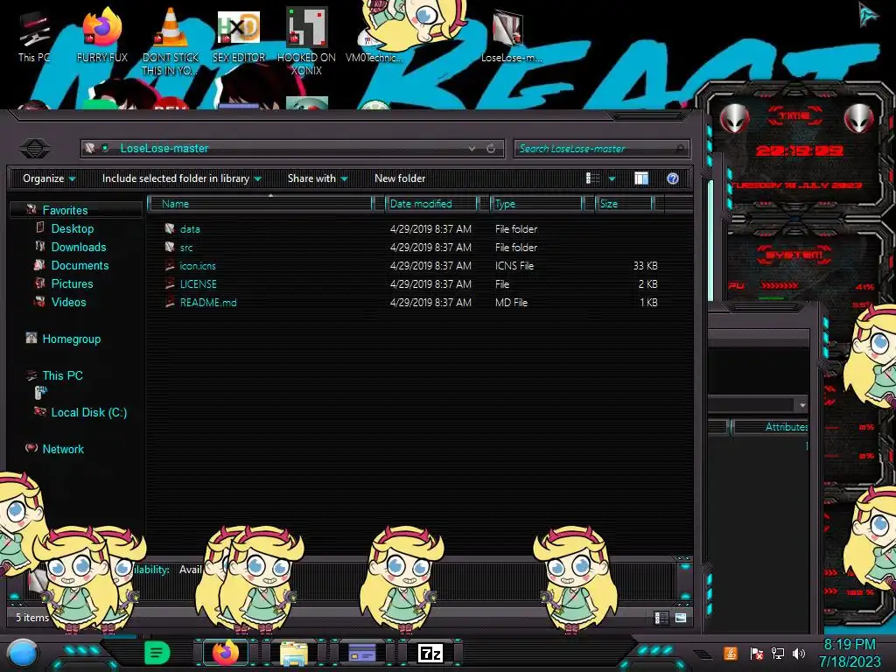
Task: Sort by Name column header
Action: point(260,203)
